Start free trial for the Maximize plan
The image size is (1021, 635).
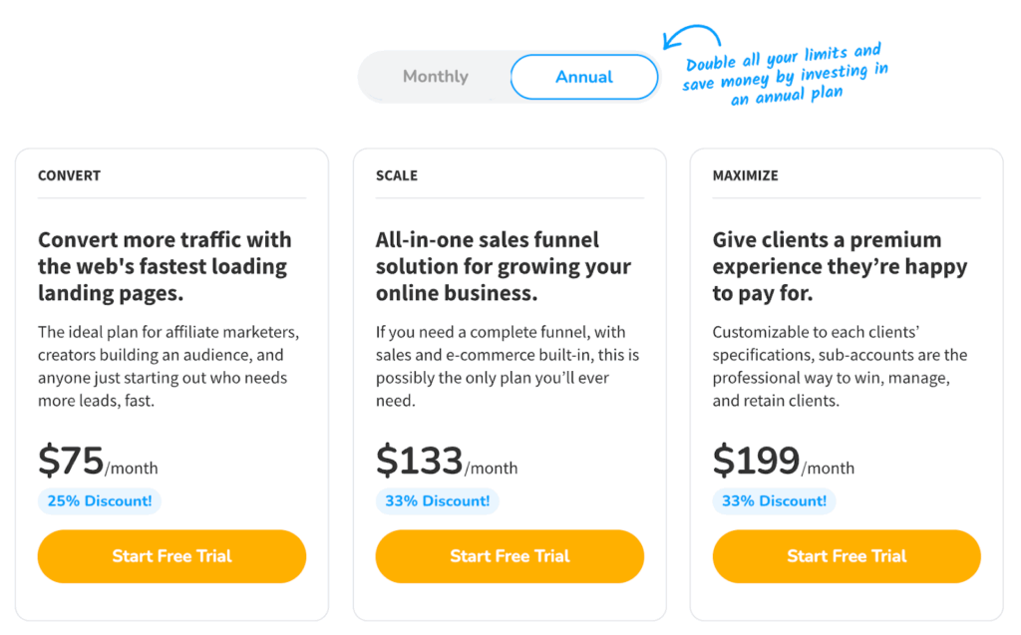coord(847,556)
